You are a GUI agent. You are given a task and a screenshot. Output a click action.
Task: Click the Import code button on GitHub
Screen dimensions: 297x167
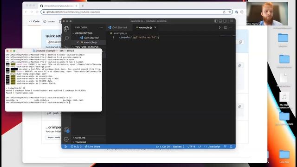click(x=54, y=137)
